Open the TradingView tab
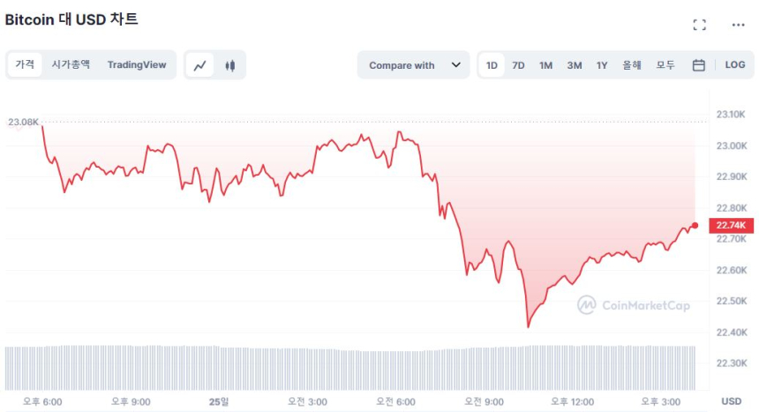759x412 pixels. pyautogui.click(x=137, y=65)
